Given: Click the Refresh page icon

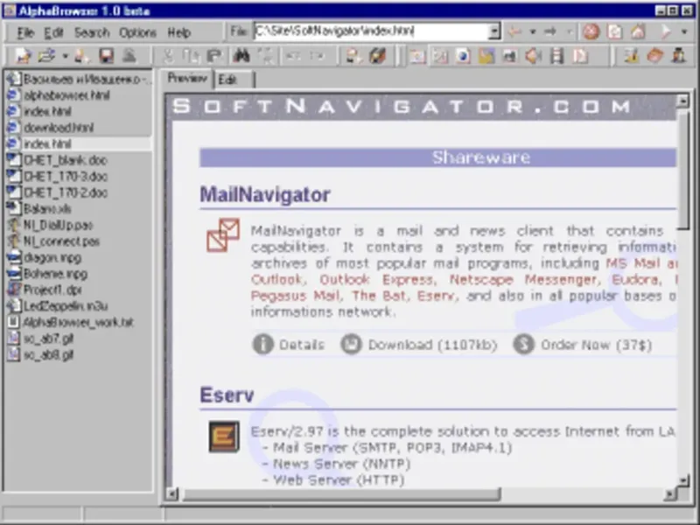Looking at the screenshot, I should [615, 31].
